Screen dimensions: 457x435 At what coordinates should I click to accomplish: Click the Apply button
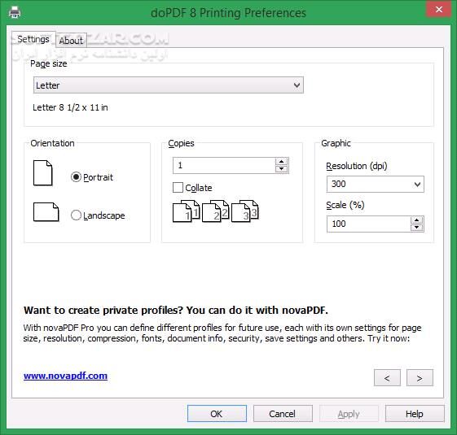pyautogui.click(x=349, y=414)
